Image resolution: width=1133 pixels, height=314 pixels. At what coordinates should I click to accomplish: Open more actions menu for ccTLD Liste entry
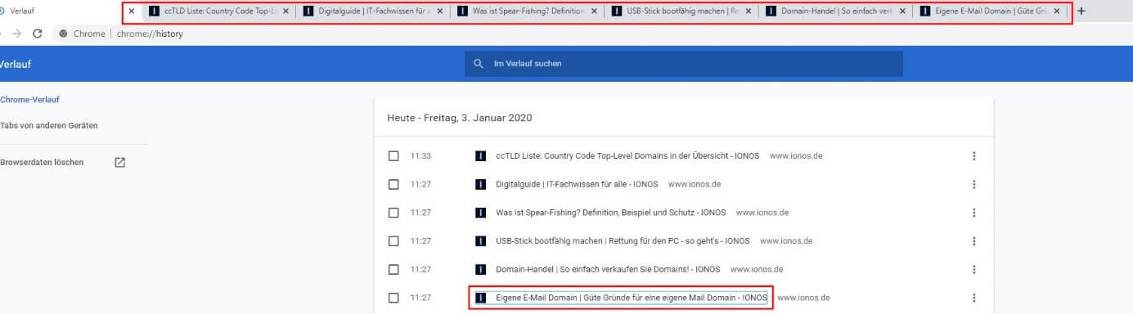click(x=973, y=155)
